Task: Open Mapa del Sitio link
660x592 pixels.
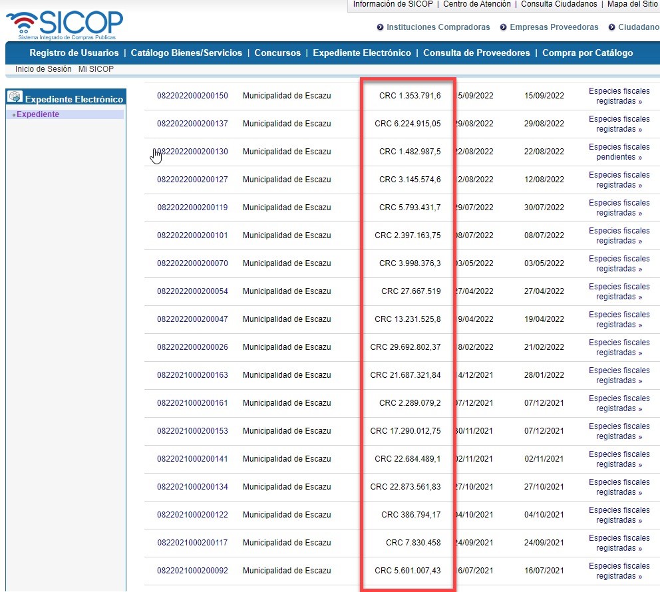Action: tap(632, 4)
